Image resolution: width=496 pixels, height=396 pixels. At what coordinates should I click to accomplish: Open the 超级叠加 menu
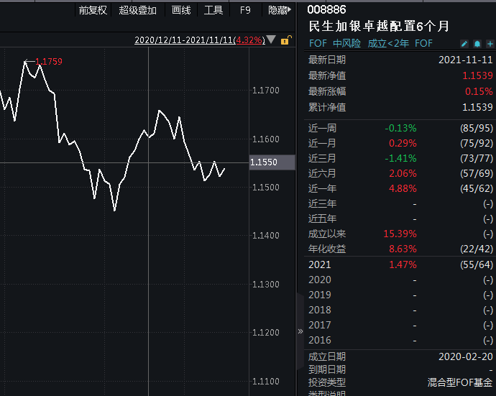(x=137, y=10)
